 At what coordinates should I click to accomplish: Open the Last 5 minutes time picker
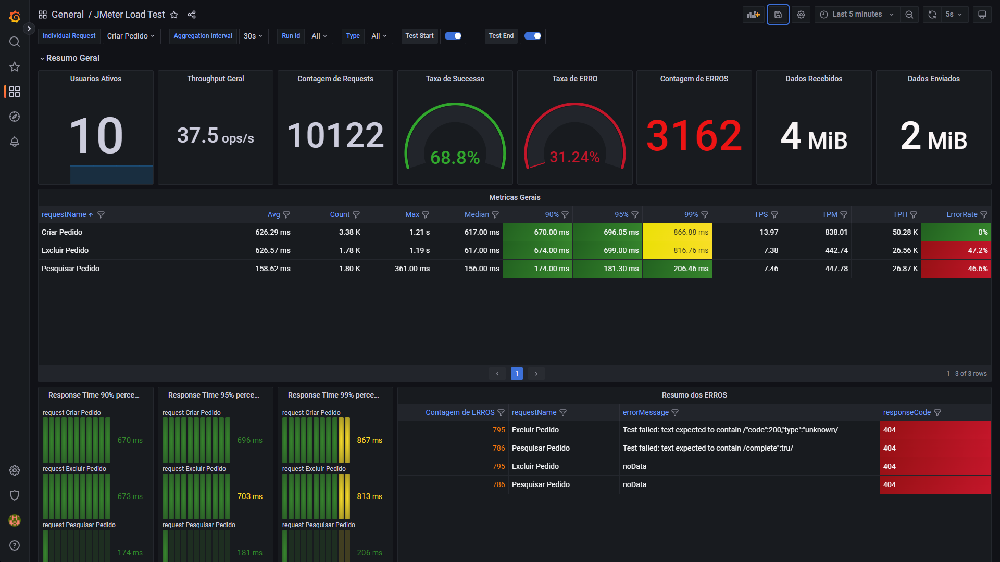[x=857, y=15]
